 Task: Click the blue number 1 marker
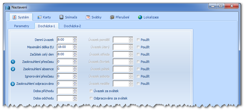(13, 62)
